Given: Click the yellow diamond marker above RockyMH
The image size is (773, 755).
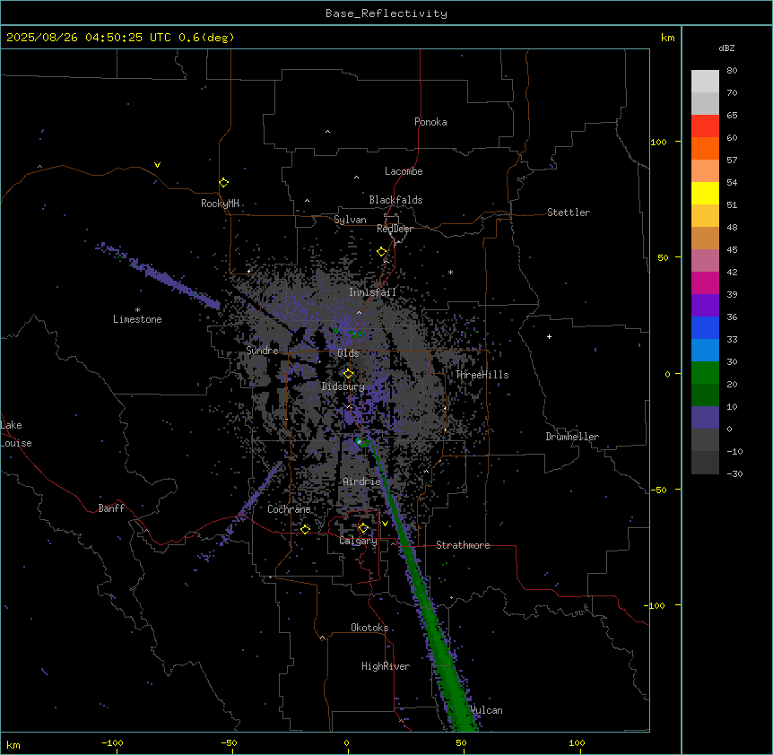Looking at the screenshot, I should point(223,182).
